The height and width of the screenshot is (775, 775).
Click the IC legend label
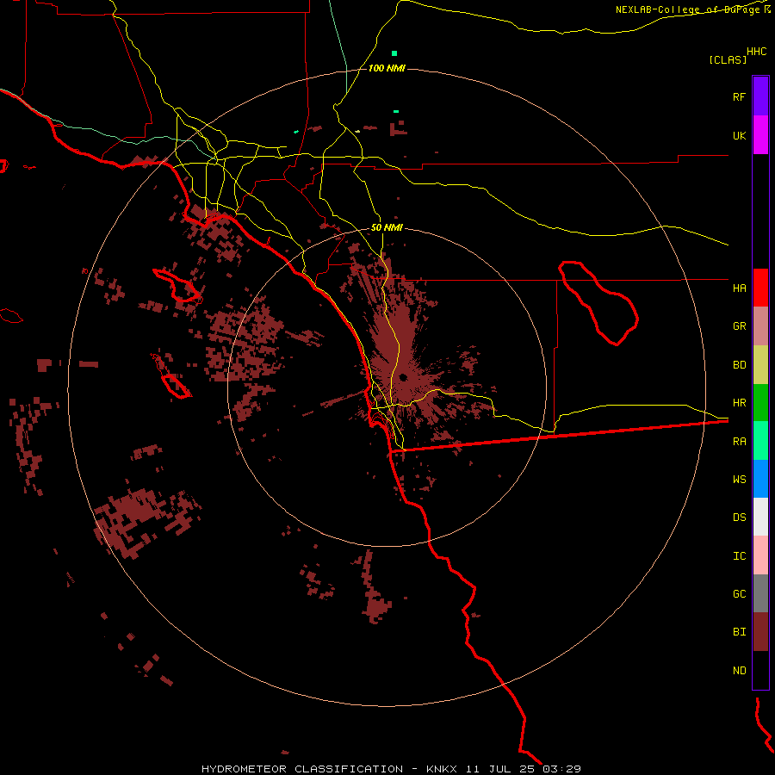(739, 556)
